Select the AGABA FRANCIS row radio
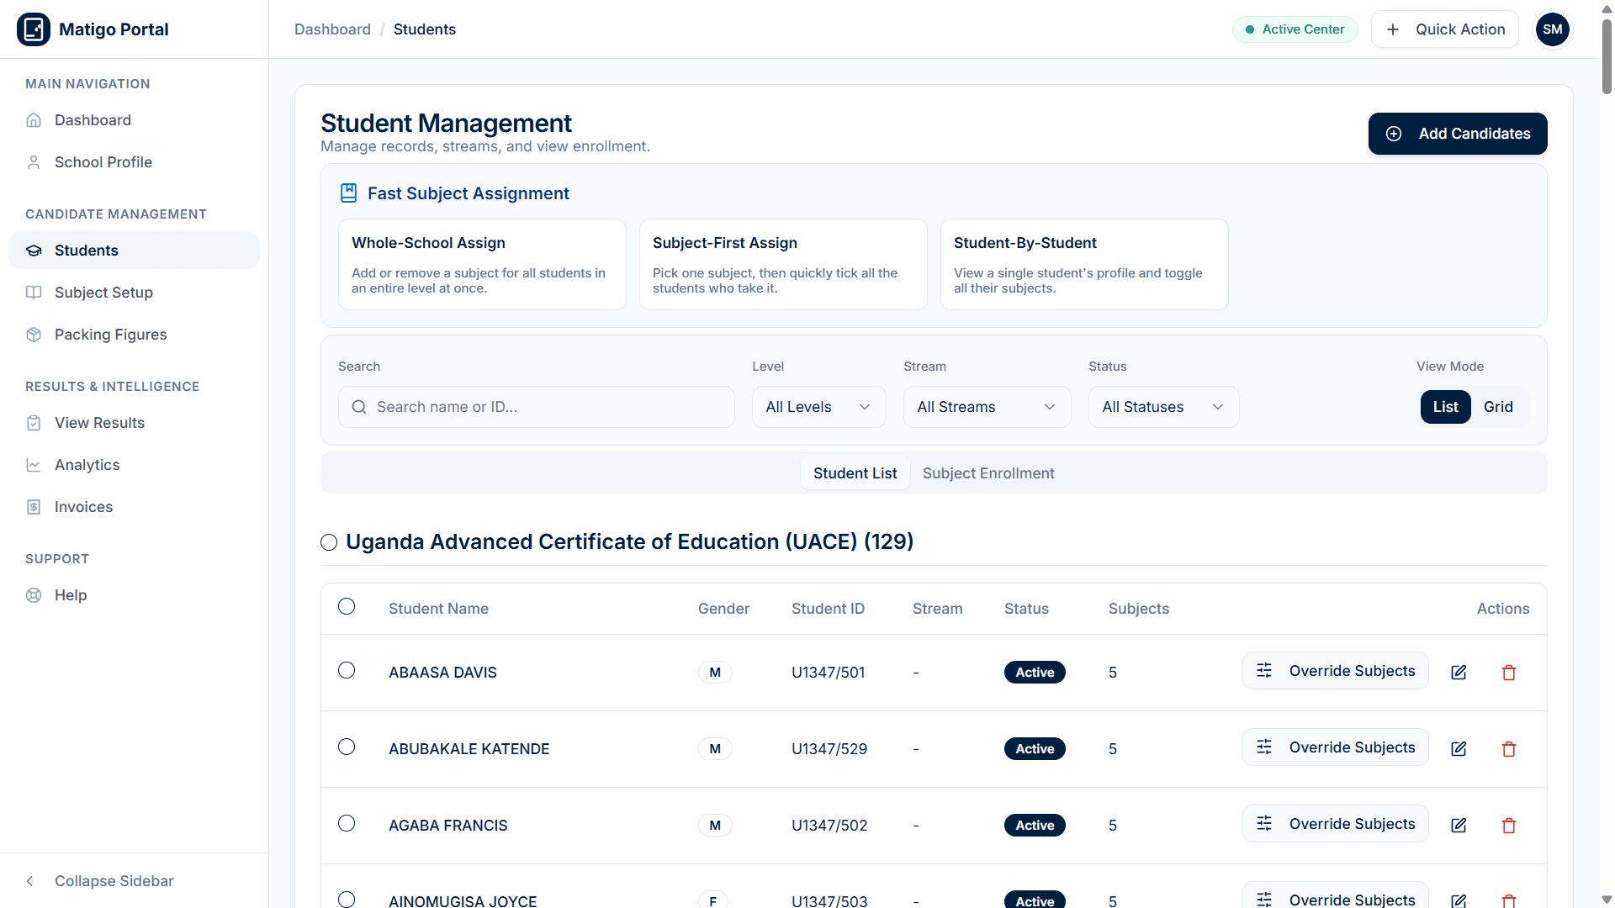The image size is (1615, 908). point(347,823)
